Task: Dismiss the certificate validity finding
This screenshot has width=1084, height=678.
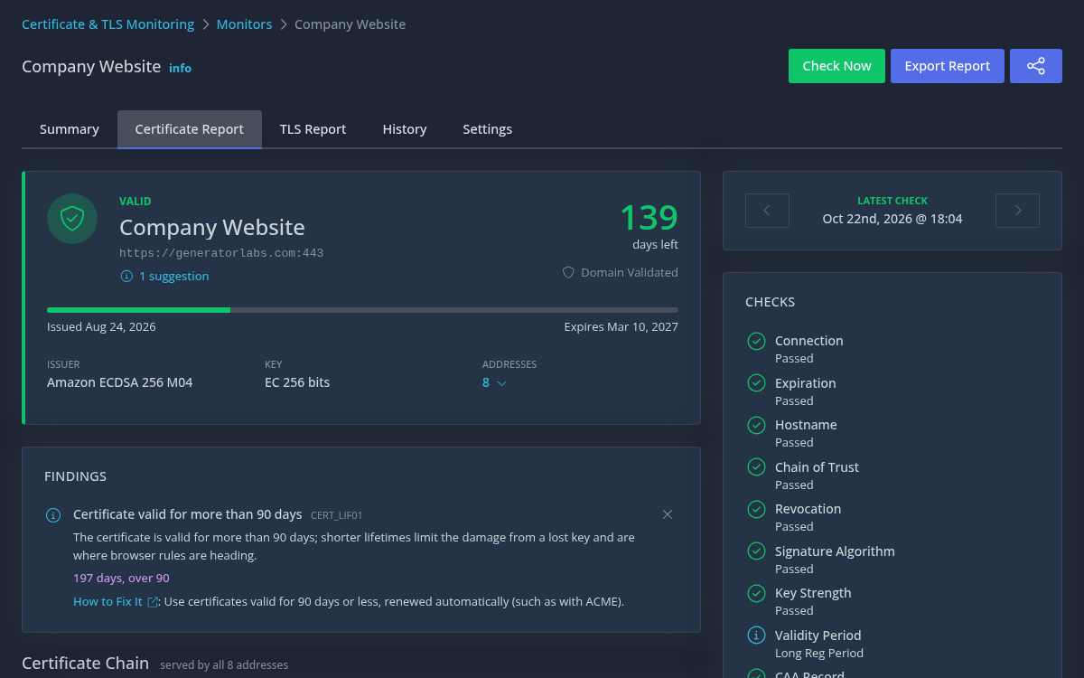Action: pyautogui.click(x=668, y=514)
